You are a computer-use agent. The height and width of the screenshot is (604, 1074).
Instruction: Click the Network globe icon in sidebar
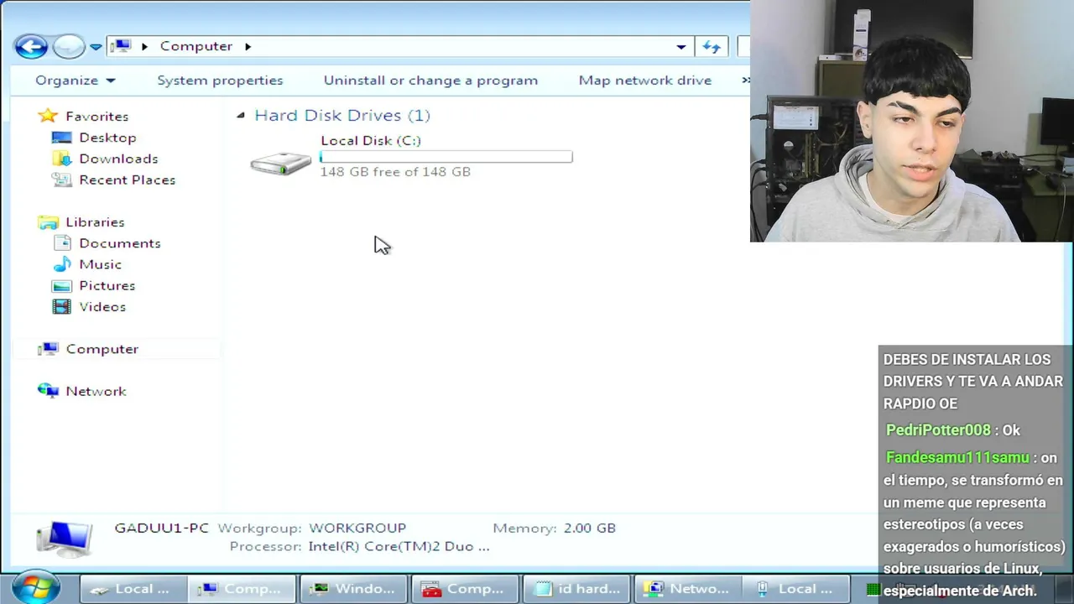tap(49, 391)
